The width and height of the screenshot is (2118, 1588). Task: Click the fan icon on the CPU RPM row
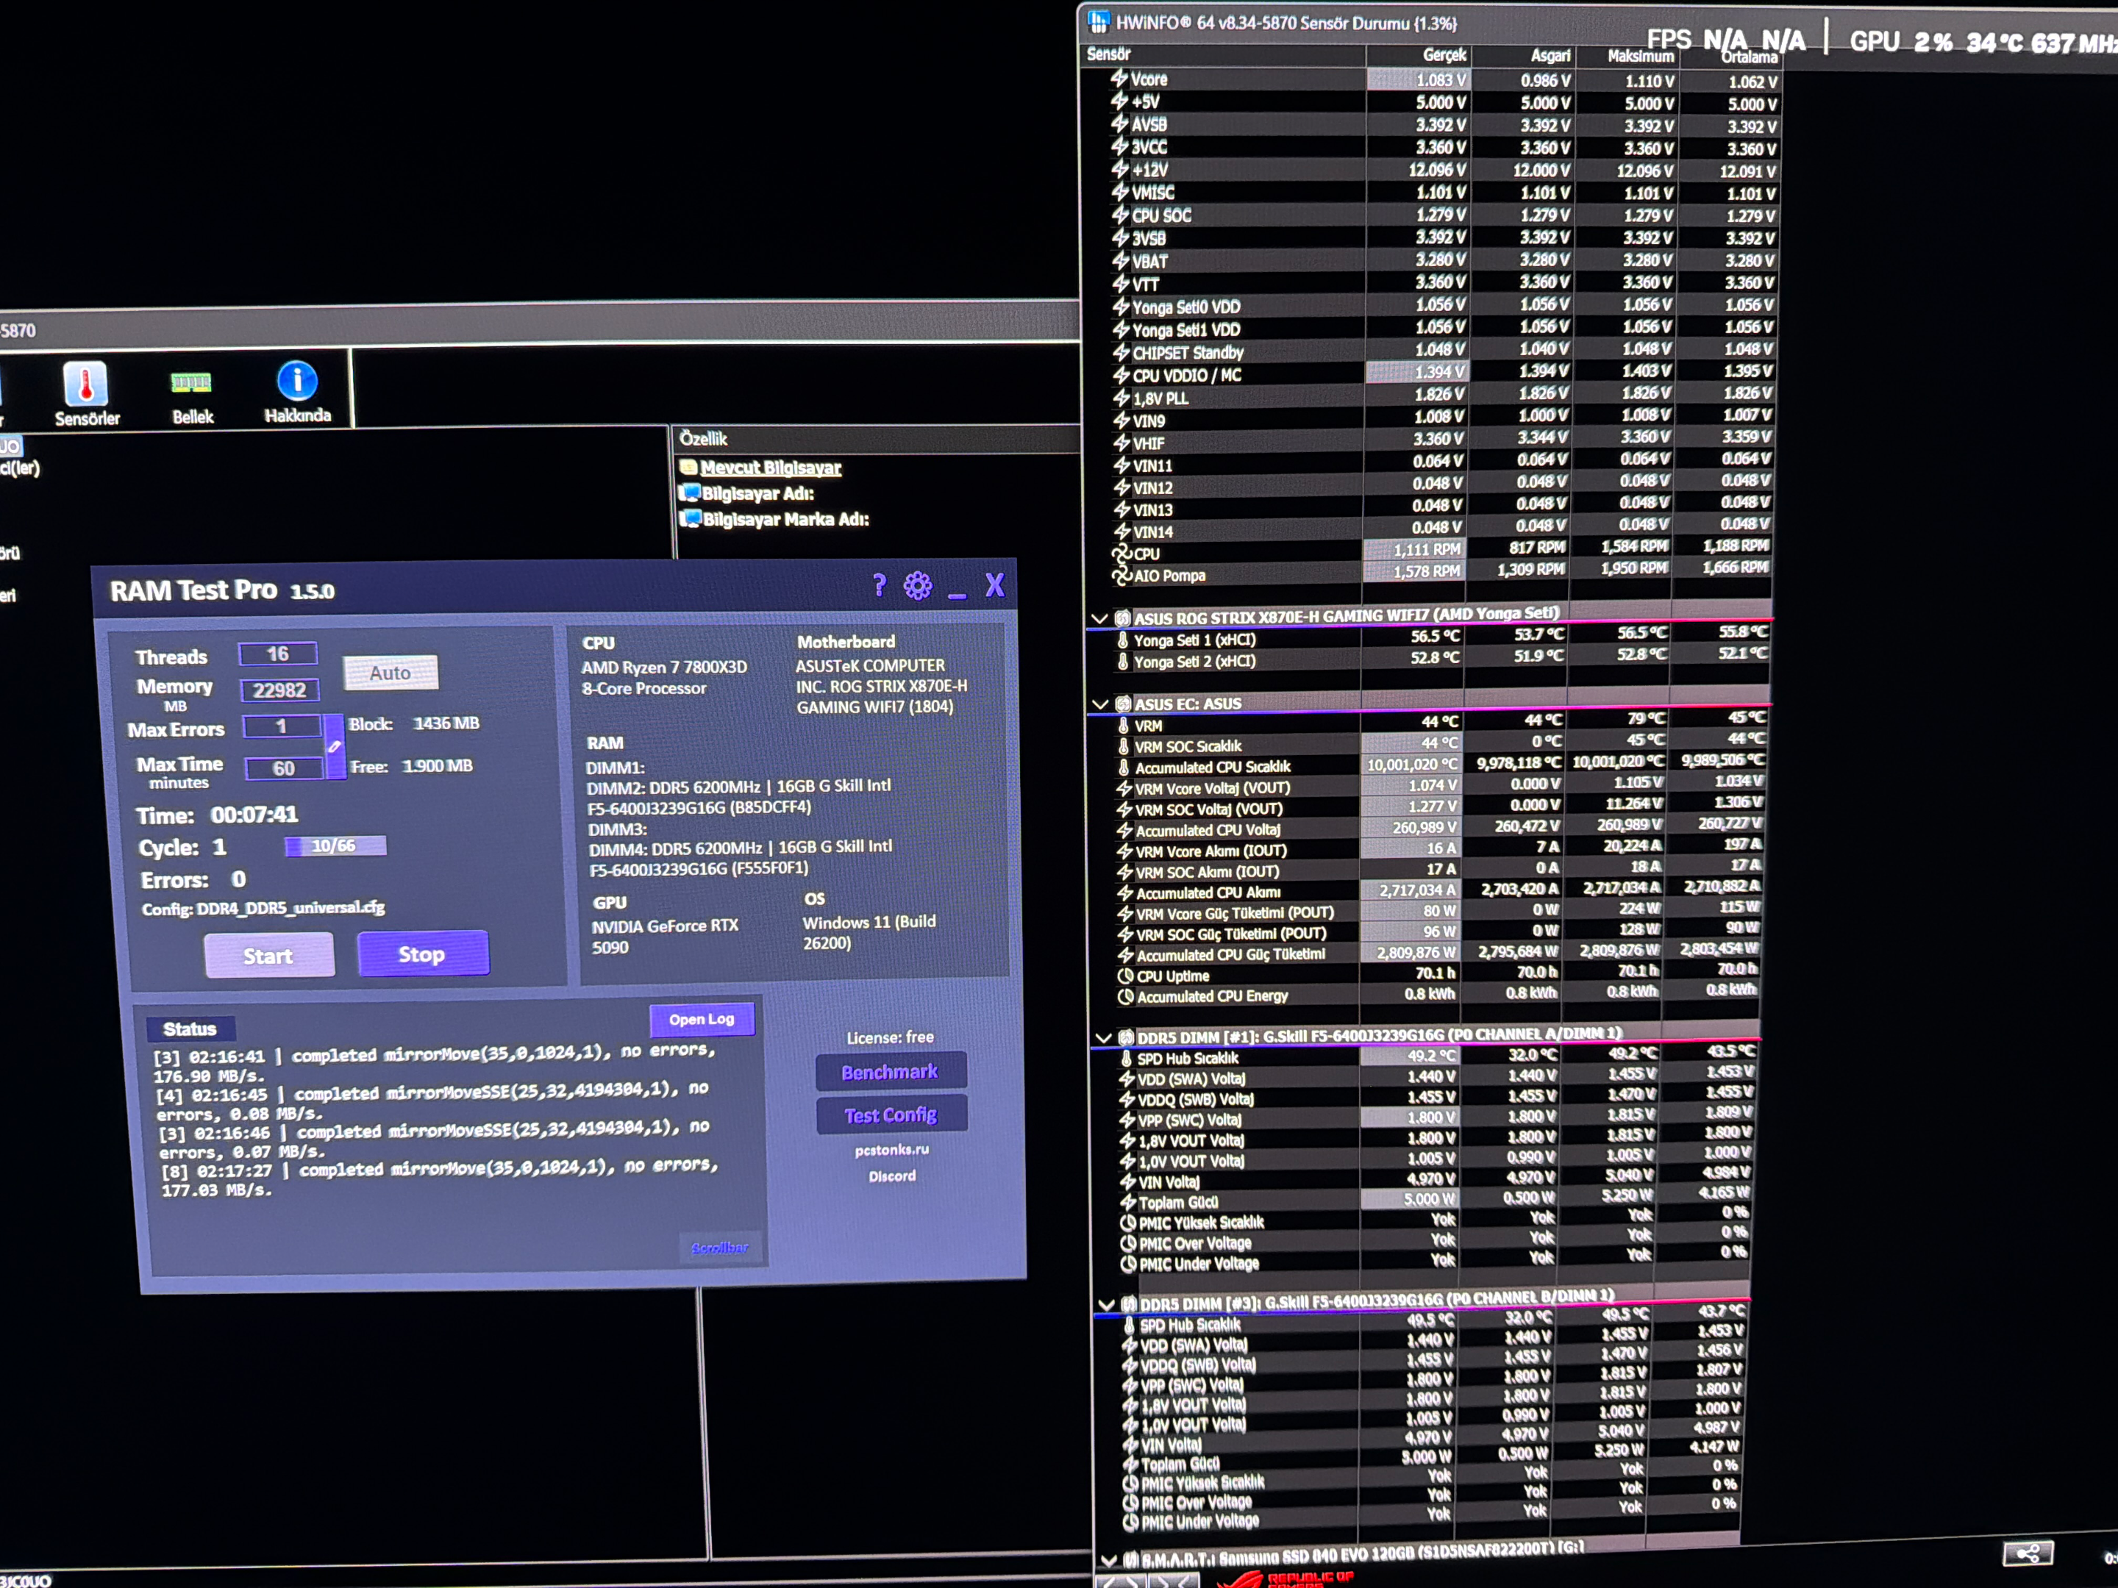(x=1122, y=554)
